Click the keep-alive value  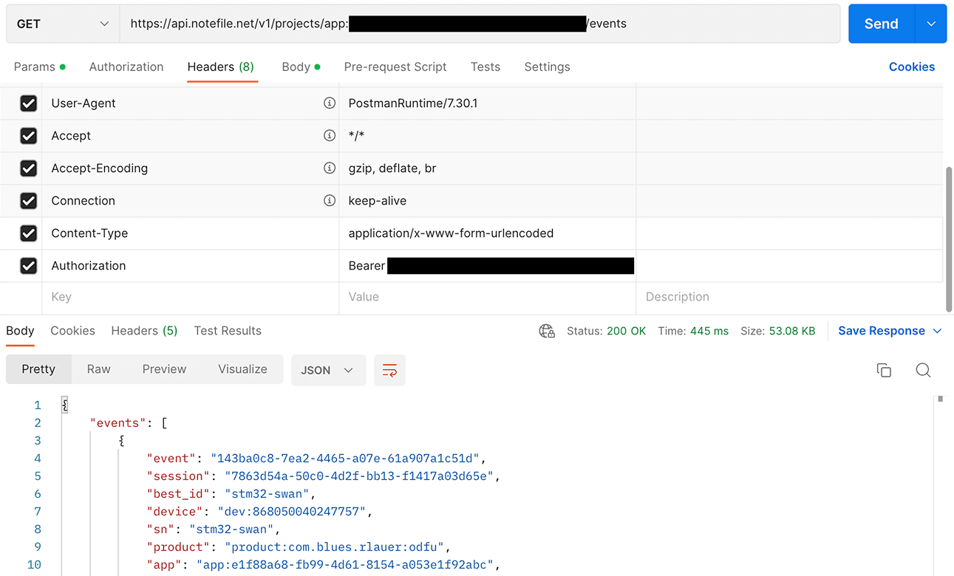pos(378,201)
